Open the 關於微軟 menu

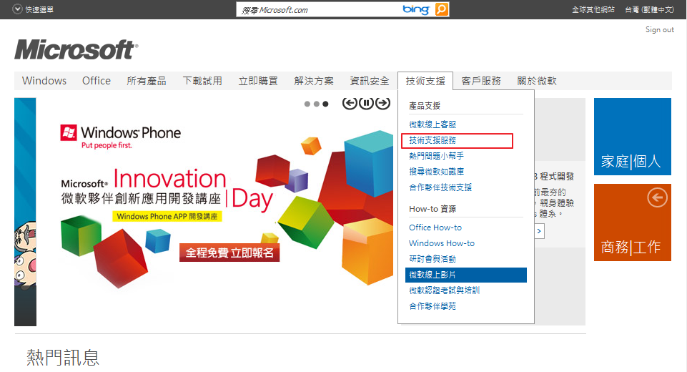(537, 81)
